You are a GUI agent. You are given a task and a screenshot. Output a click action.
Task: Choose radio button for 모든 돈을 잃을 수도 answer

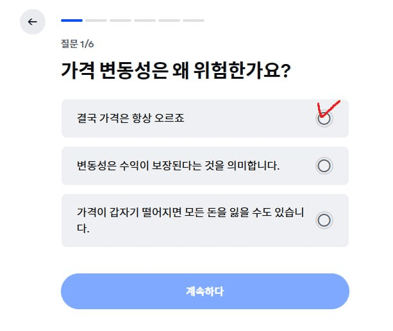click(324, 220)
